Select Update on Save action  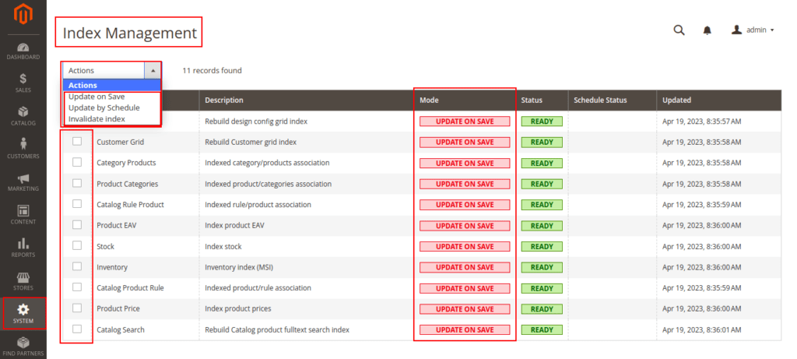pos(98,97)
